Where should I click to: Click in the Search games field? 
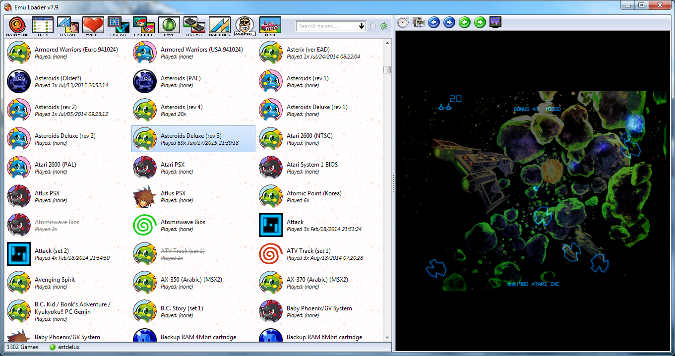[327, 26]
